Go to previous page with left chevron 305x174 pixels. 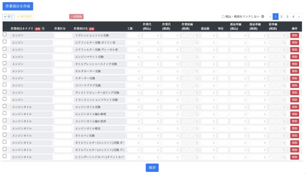click(270, 17)
